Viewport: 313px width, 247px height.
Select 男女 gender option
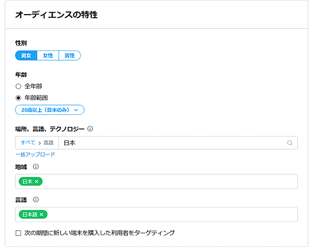point(26,55)
